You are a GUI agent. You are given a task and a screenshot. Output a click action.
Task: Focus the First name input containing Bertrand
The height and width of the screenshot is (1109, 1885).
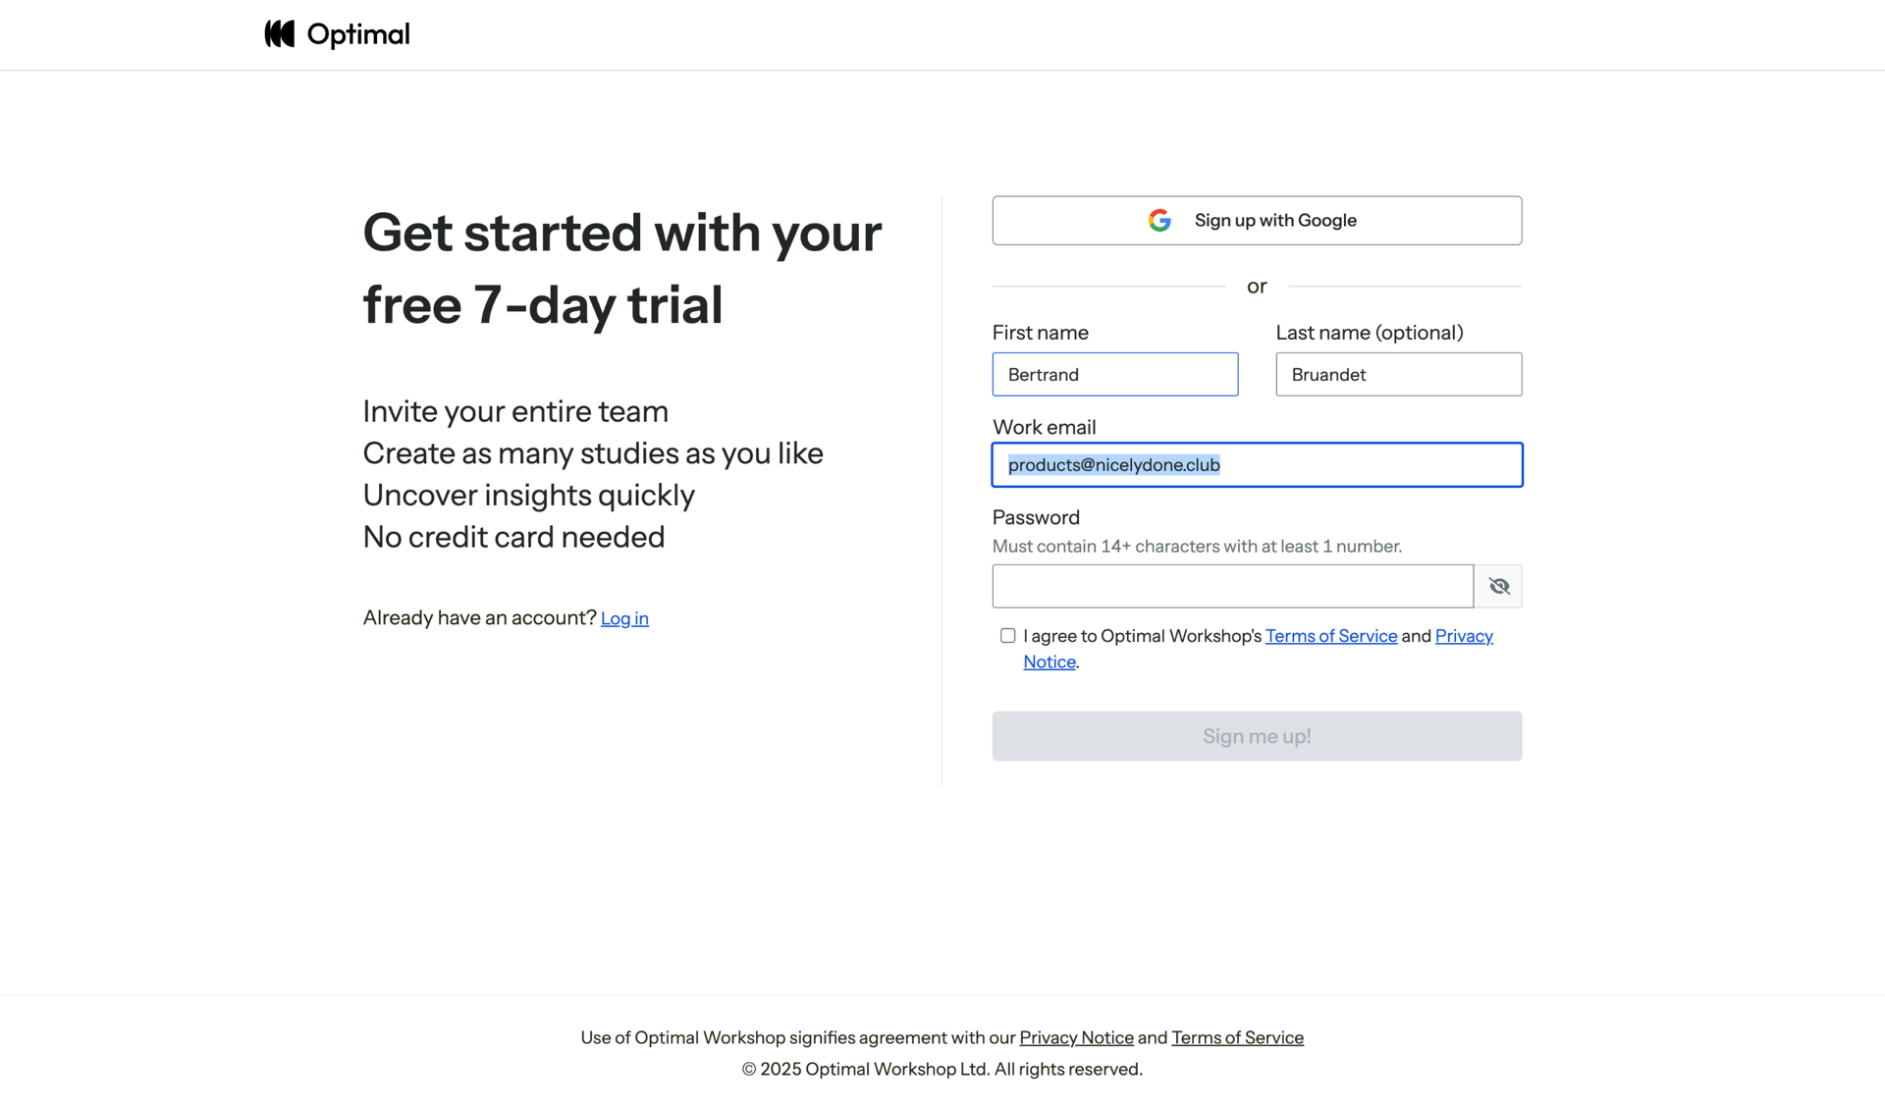1114,375
